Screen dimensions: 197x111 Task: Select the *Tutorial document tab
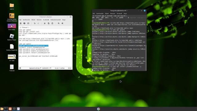coord(25,27)
